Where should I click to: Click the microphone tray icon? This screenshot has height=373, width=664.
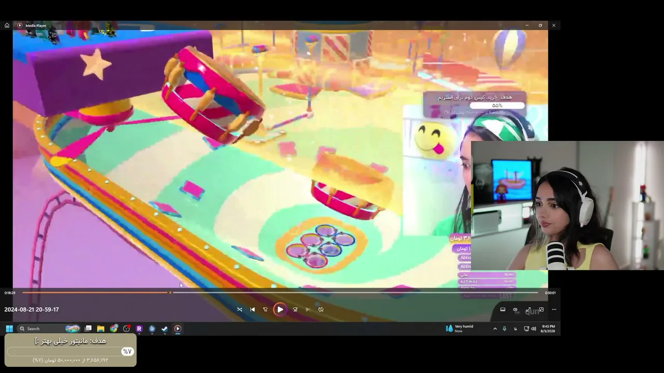coord(504,328)
